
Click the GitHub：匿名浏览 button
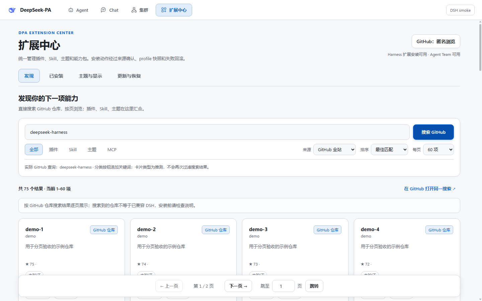click(436, 41)
